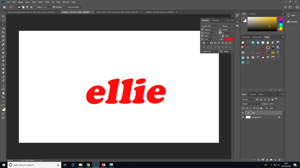The width and height of the screenshot is (300, 168).
Task: Click the Windows search box in taskbar
Action: [x=33, y=165]
